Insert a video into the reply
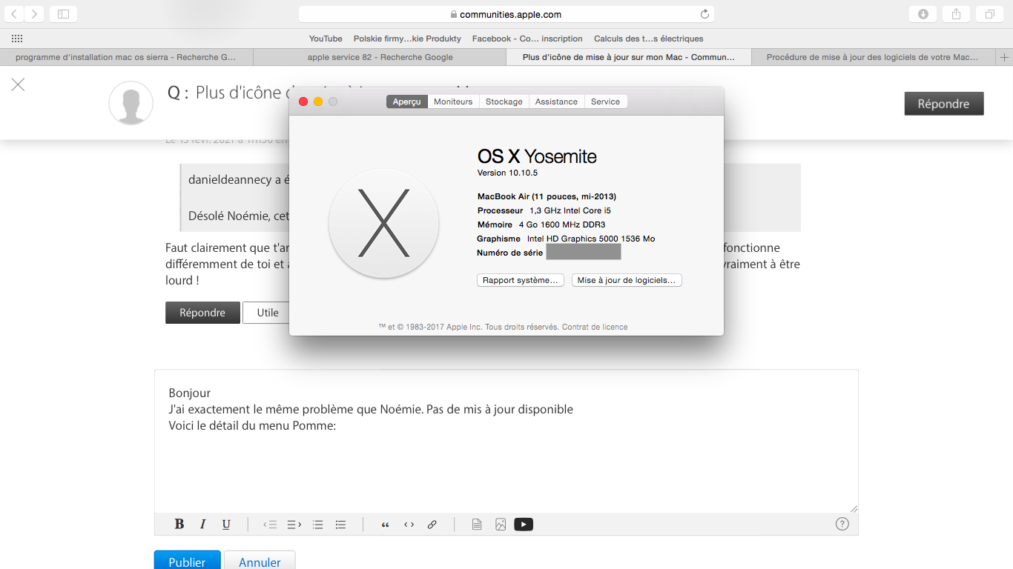Screen dimensions: 1013x569 coord(524,525)
